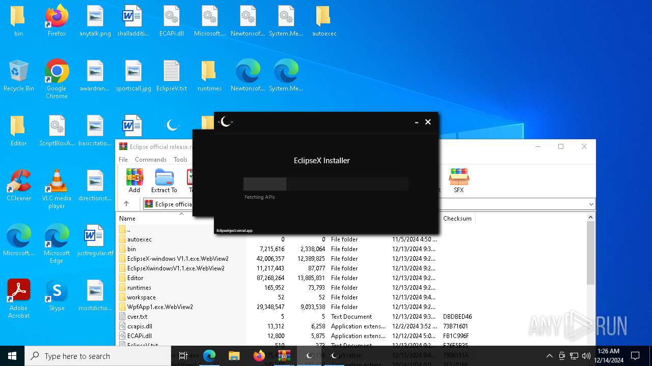Expand WinRAR address path dropdown
652x366 pixels.
[591, 204]
